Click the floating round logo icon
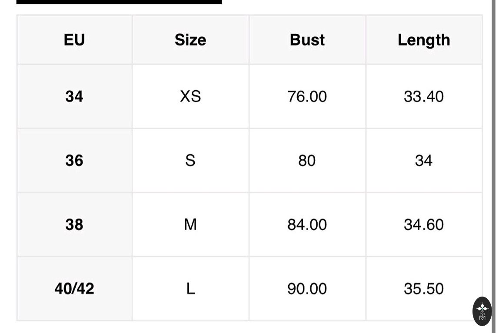Image resolution: width=499 pixels, height=333 pixels. (482, 311)
